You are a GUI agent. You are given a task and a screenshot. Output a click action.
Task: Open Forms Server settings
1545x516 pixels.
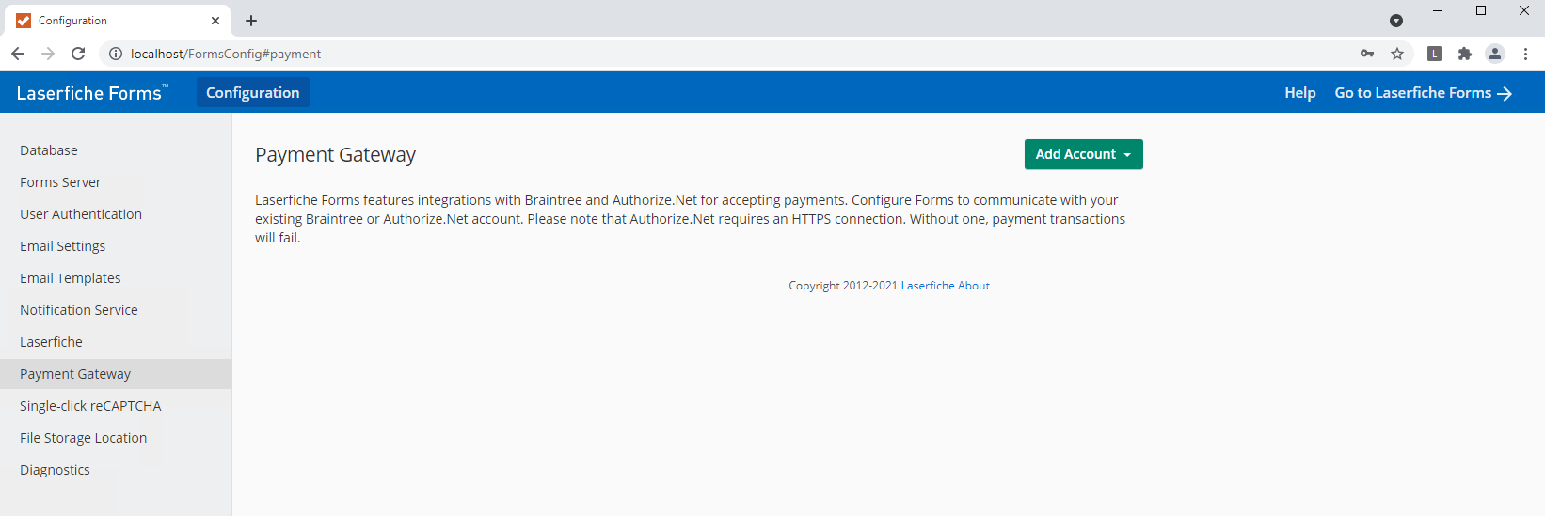tap(116, 182)
